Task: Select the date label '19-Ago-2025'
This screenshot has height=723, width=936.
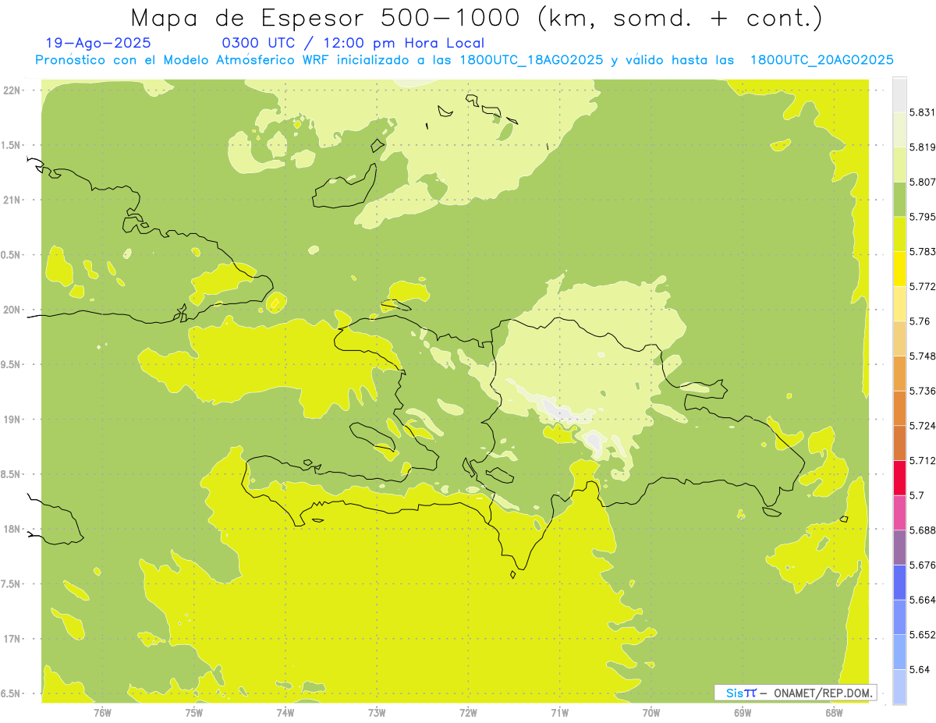Action: pyautogui.click(x=98, y=44)
